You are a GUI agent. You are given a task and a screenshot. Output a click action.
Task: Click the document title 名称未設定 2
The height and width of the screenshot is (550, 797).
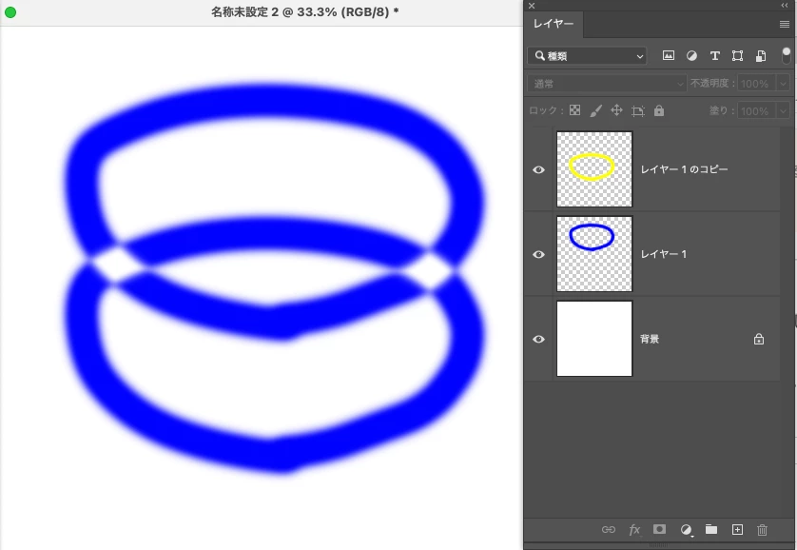pos(244,11)
